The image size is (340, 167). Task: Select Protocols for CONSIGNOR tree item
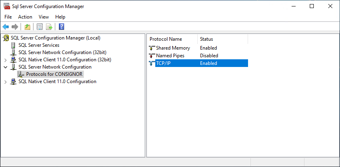coord(54,74)
